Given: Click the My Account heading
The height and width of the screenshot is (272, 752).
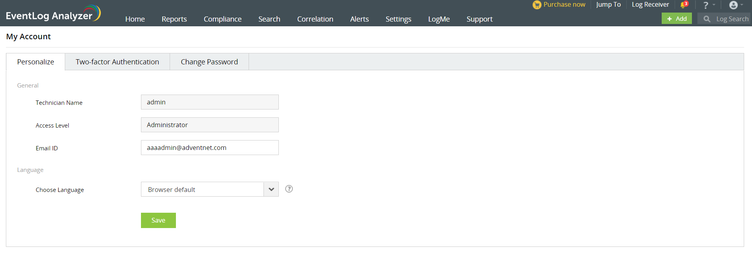Looking at the screenshot, I should point(29,37).
